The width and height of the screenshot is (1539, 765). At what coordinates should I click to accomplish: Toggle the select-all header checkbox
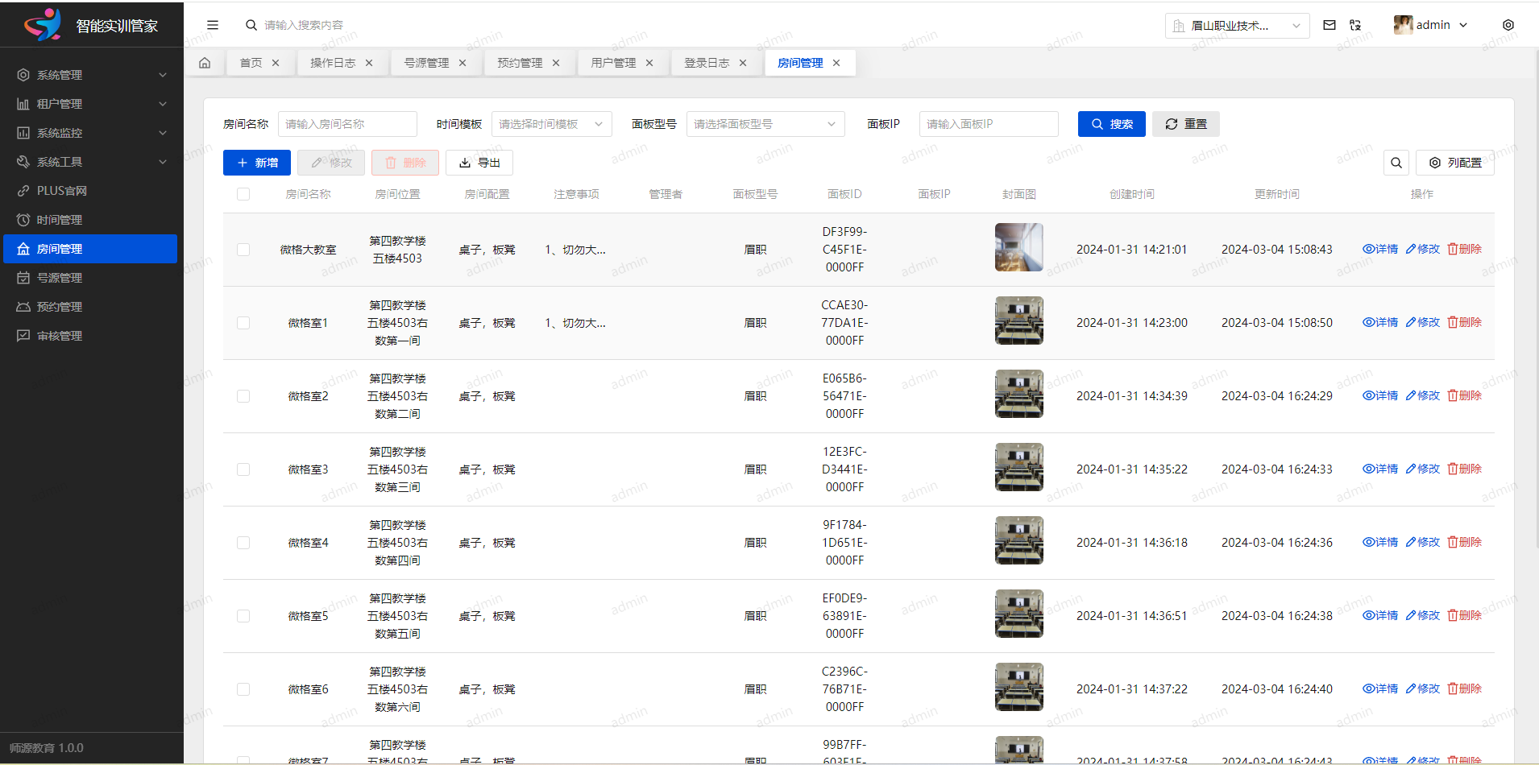click(243, 194)
